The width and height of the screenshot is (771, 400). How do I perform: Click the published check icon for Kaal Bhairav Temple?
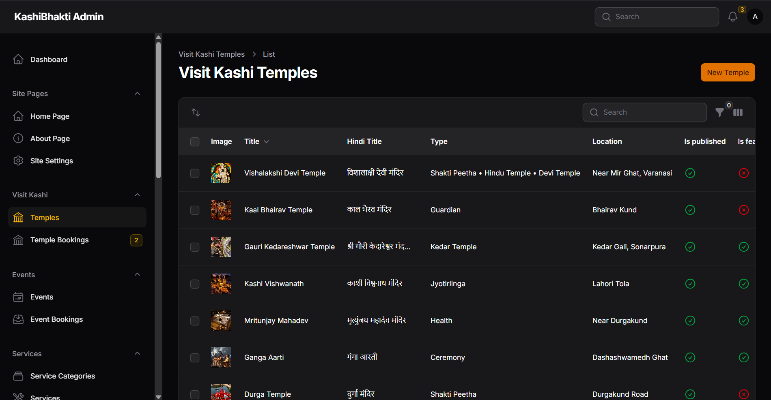coord(690,210)
